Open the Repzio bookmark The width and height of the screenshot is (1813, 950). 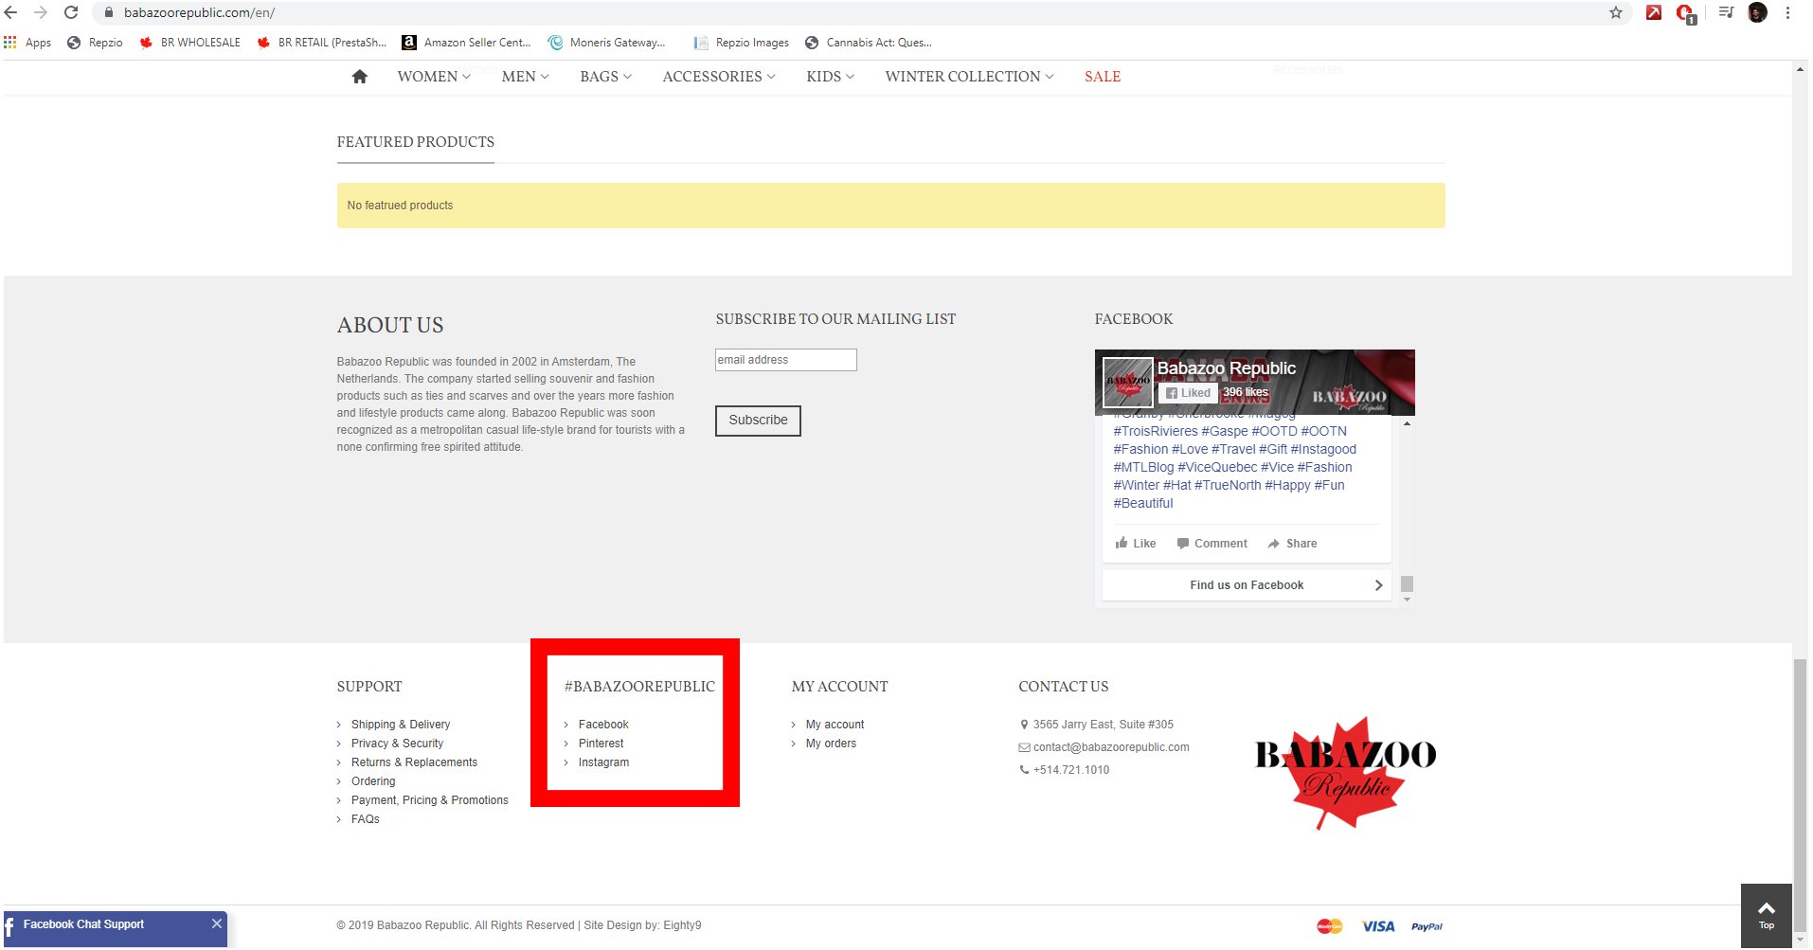click(95, 43)
